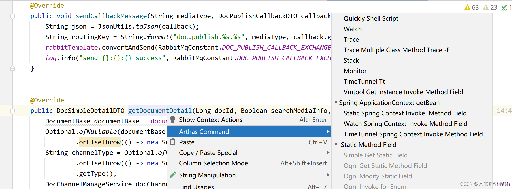
Task: Click the DocChannelManageService type name
Action: tap(88, 184)
